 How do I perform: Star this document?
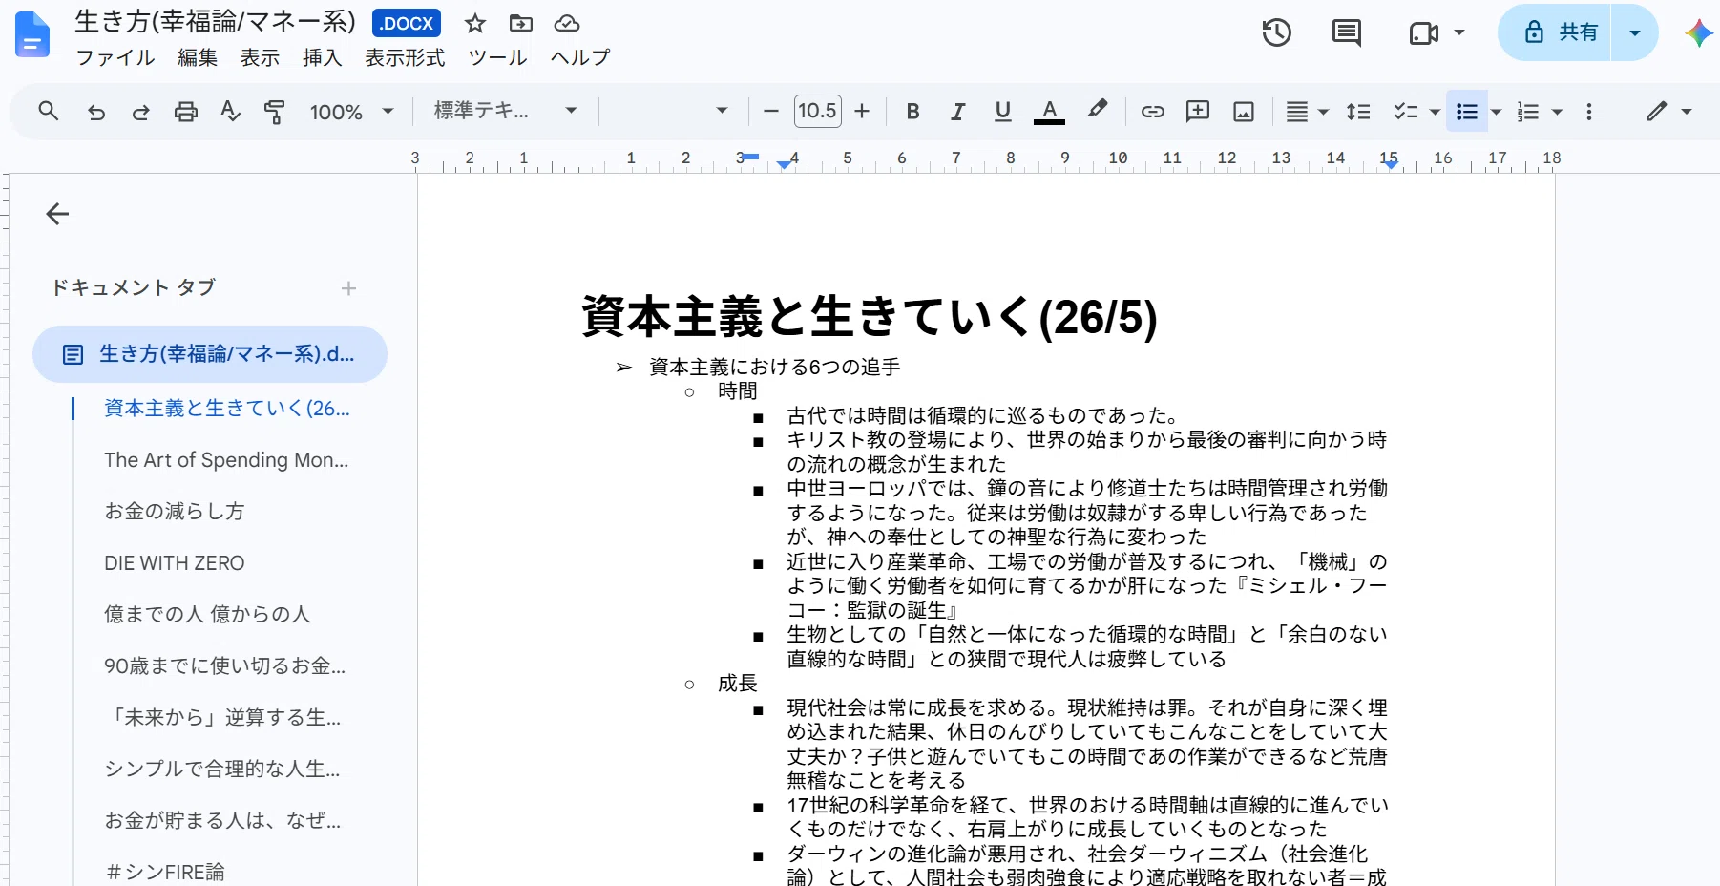click(475, 24)
